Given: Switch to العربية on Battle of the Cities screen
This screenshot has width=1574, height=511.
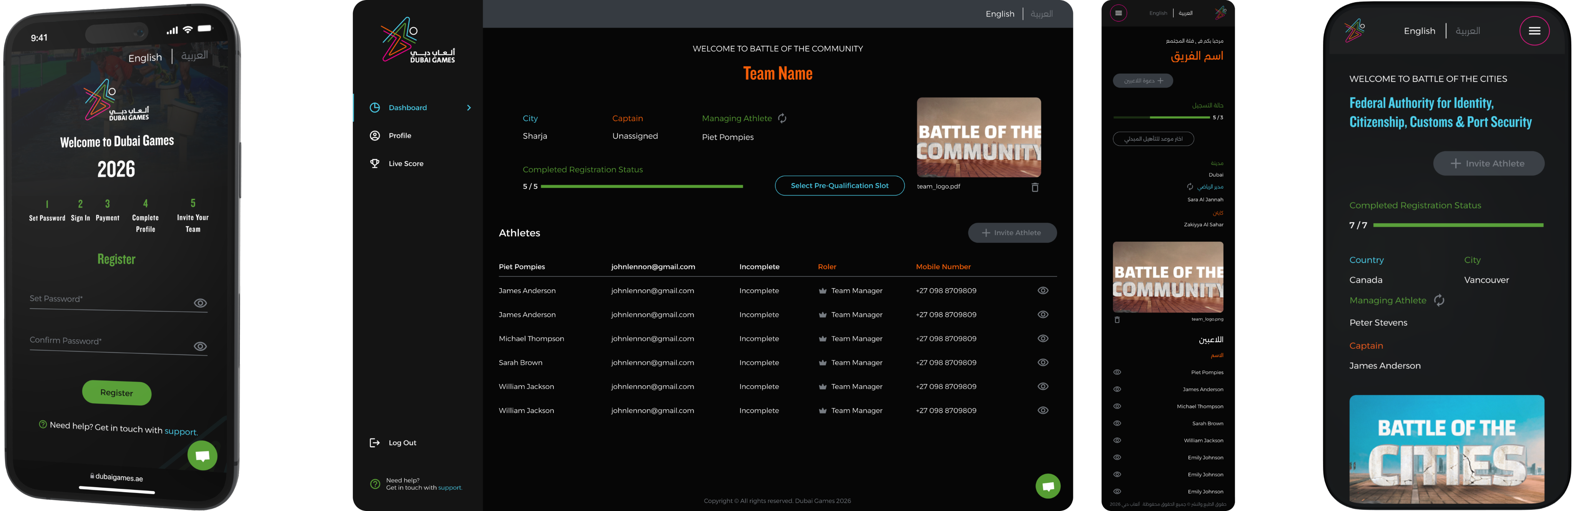Looking at the screenshot, I should [x=1468, y=31].
